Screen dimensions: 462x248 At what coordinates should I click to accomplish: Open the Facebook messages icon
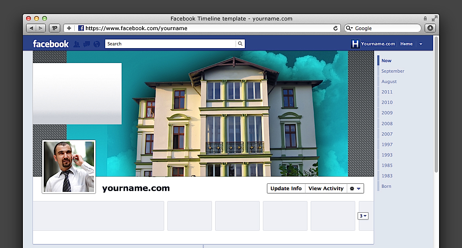click(x=86, y=44)
